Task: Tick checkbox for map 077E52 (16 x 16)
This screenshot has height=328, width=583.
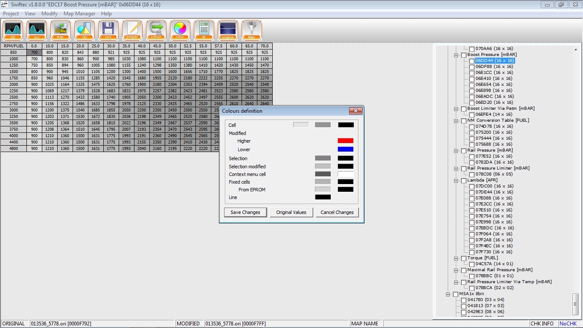Action: [x=472, y=157]
